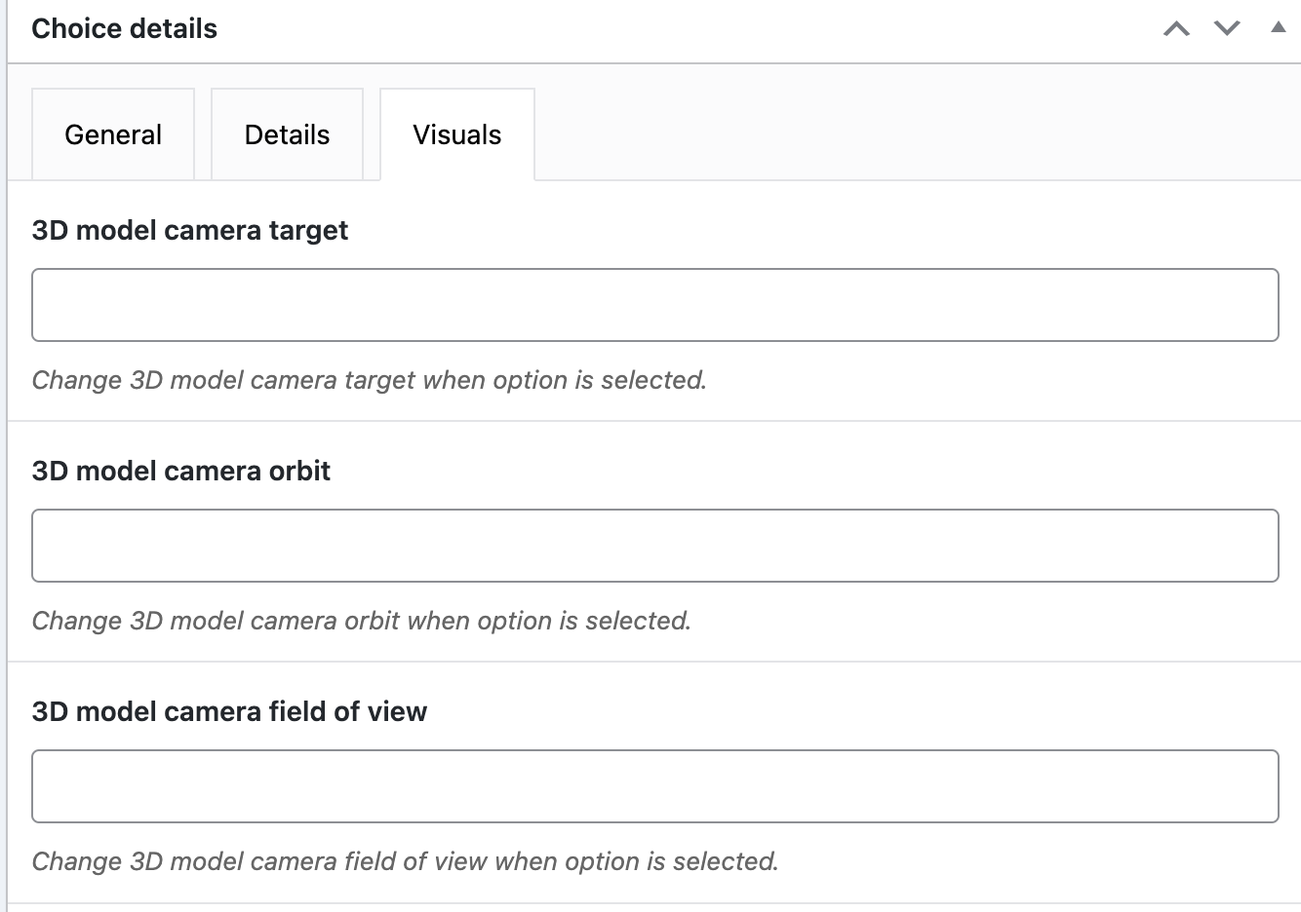Move the Choice details panel up
The height and width of the screenshot is (912, 1301).
click(1176, 29)
